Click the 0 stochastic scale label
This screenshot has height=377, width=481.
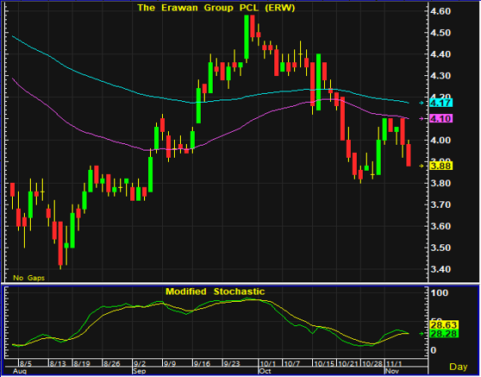(x=433, y=350)
